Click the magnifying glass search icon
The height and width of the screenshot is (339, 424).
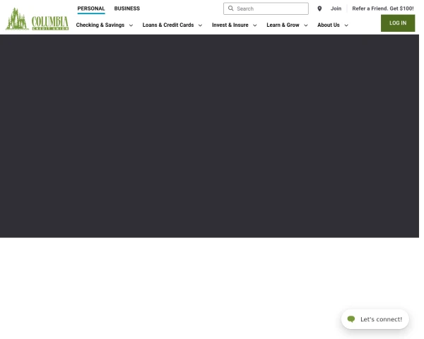(x=230, y=8)
